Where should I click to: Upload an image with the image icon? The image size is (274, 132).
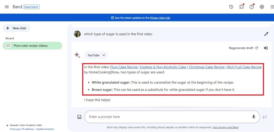tap(79, 117)
